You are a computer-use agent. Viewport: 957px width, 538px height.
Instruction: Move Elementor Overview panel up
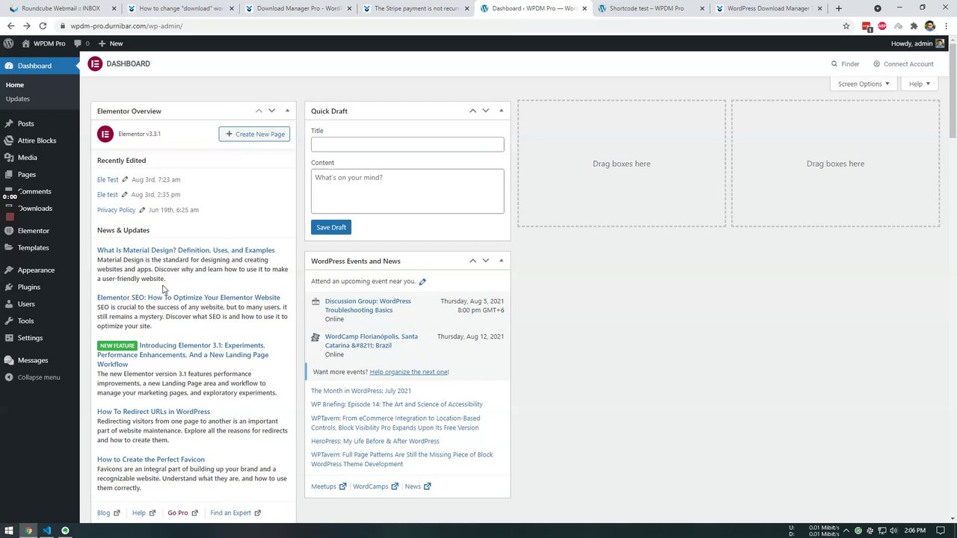(259, 111)
